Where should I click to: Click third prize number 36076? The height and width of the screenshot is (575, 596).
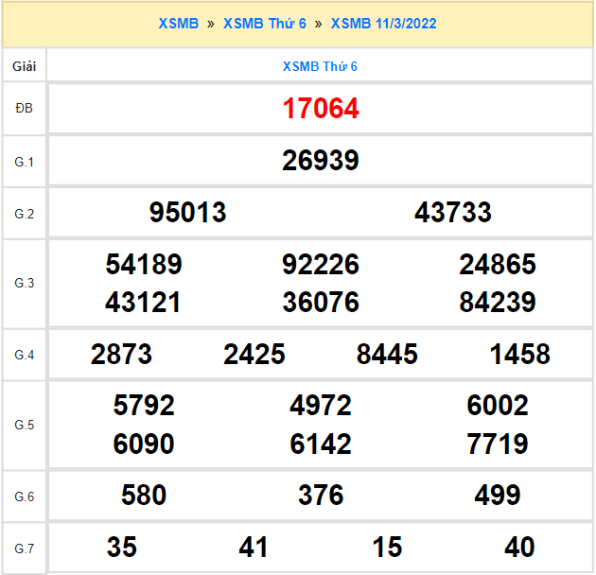(x=321, y=303)
